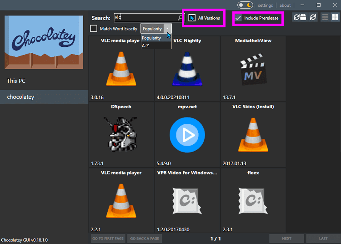The height and width of the screenshot is (244, 341).
Task: Check Match Word Exactly
Action: coord(94,29)
